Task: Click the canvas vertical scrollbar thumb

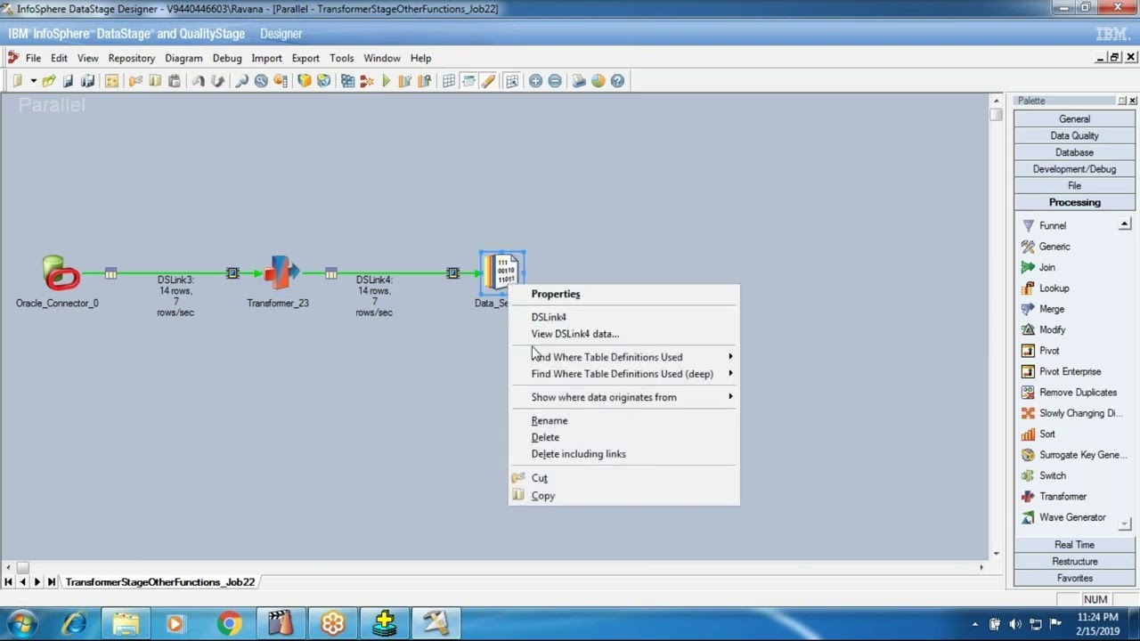Action: tap(996, 115)
